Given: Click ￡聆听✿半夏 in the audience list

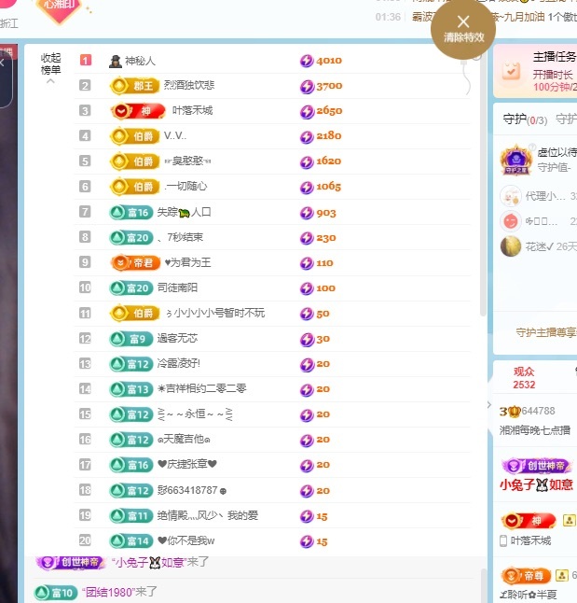Looking at the screenshot, I should pyautogui.click(x=529, y=595).
